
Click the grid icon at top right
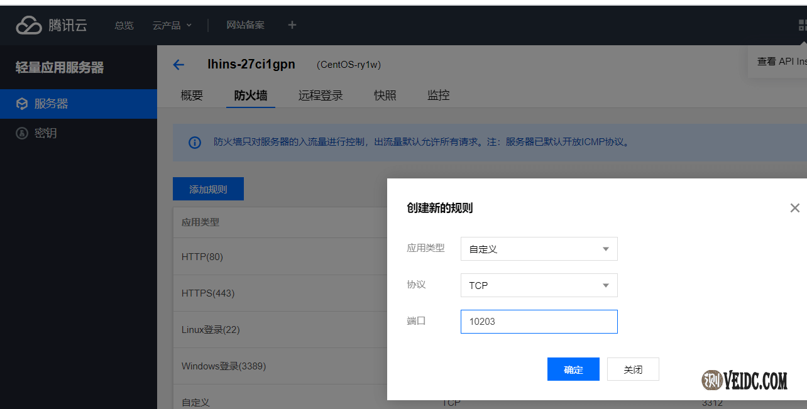click(x=803, y=25)
